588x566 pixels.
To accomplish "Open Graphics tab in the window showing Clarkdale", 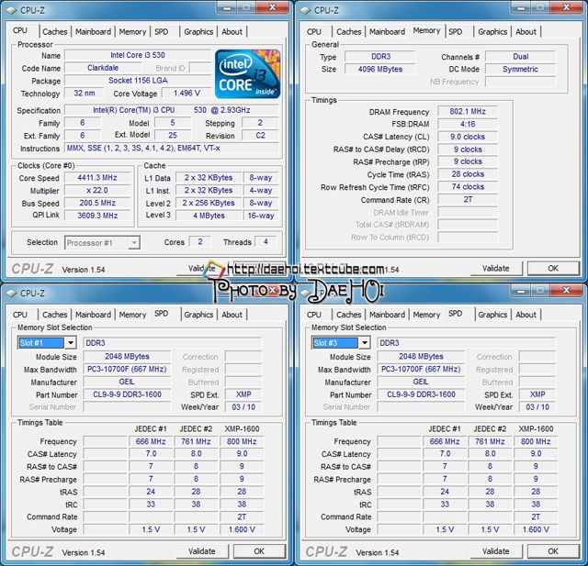I will 198,32.
